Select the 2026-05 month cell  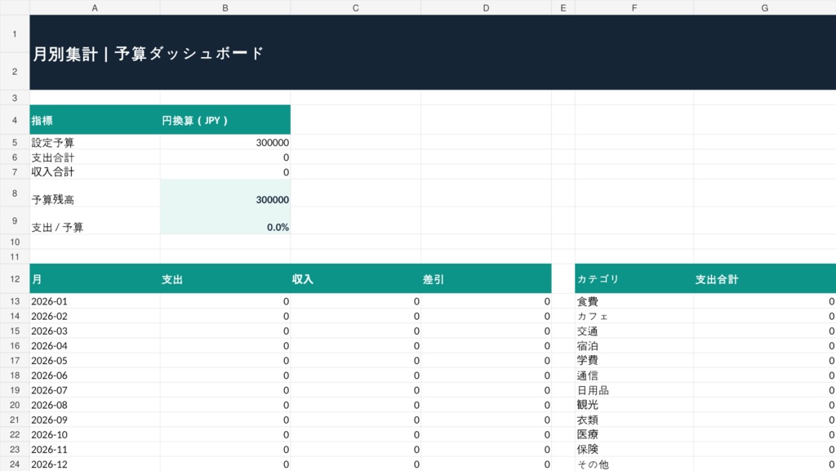pyautogui.click(x=95, y=361)
